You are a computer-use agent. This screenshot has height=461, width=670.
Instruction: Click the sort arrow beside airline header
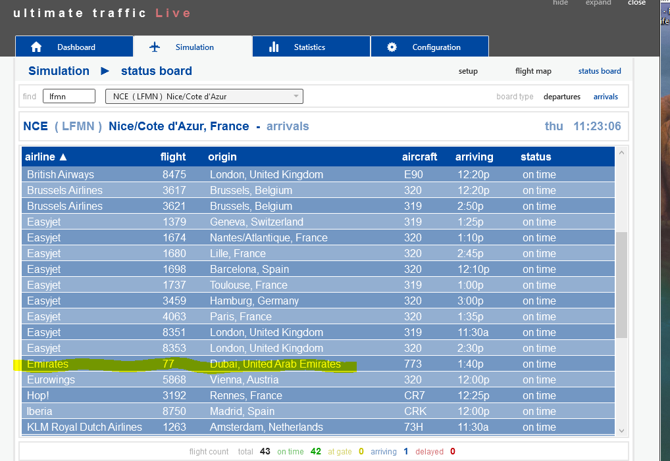tap(63, 157)
